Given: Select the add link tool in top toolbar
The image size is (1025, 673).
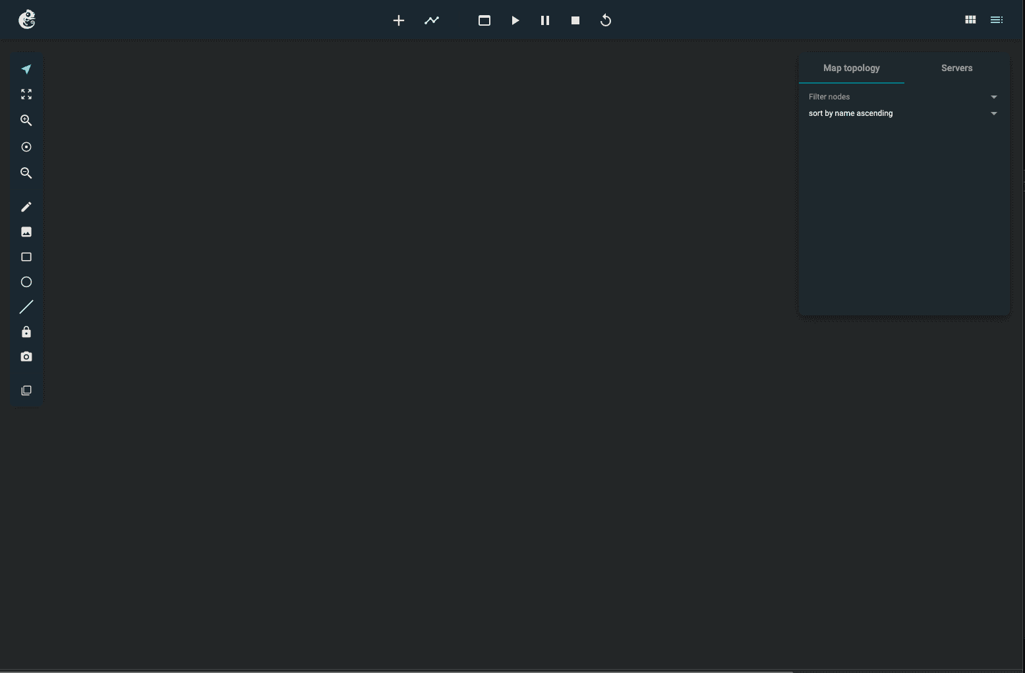Looking at the screenshot, I should pyautogui.click(x=432, y=20).
